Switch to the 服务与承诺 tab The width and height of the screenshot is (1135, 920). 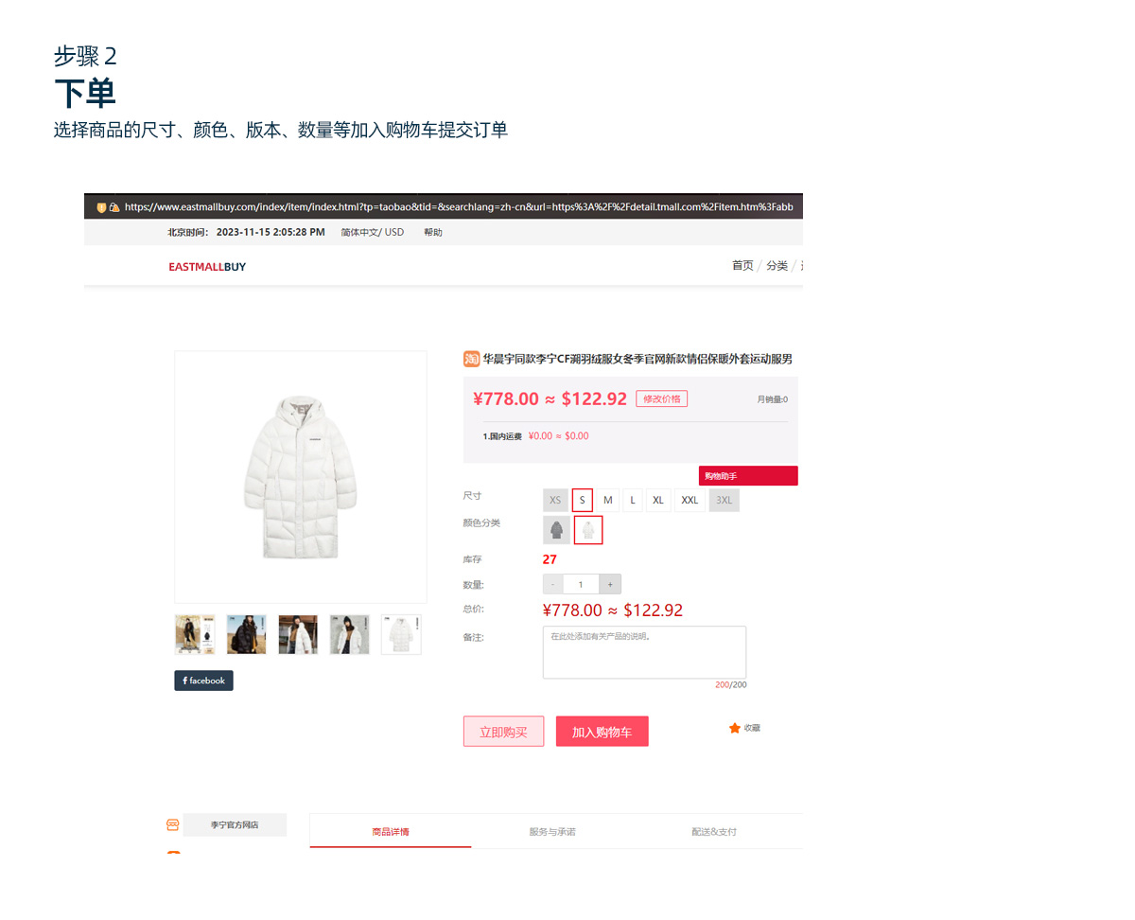(552, 832)
